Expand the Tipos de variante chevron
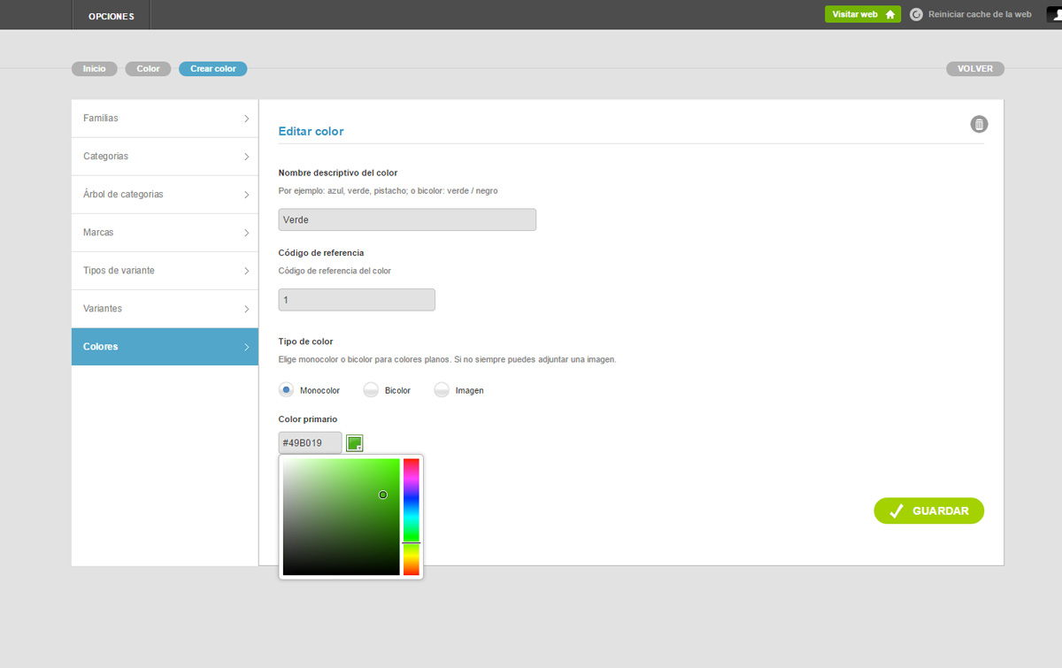Screen dimensions: 1062x668 (x=246, y=271)
